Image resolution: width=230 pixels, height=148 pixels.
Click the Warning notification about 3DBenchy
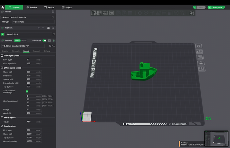191,144
